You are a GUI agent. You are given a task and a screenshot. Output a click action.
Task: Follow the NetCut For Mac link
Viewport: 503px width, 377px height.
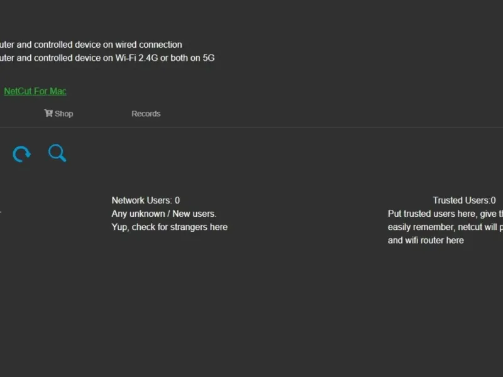[x=35, y=91]
